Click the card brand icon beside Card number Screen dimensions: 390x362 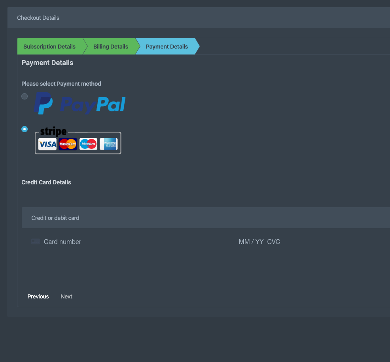point(36,242)
